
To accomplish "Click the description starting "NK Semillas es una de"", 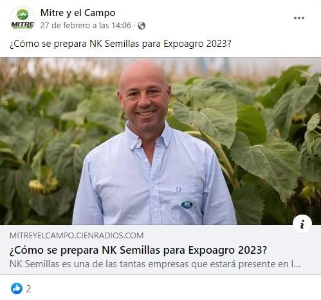I will pyautogui.click(x=155, y=264).
